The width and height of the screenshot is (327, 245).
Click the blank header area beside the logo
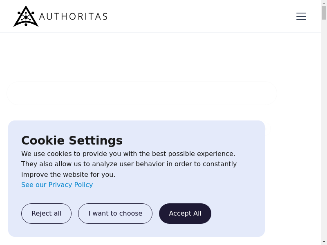[196, 16]
